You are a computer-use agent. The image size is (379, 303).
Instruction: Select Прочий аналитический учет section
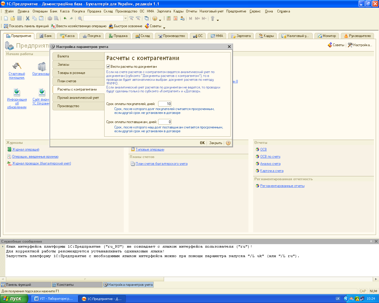point(78,98)
